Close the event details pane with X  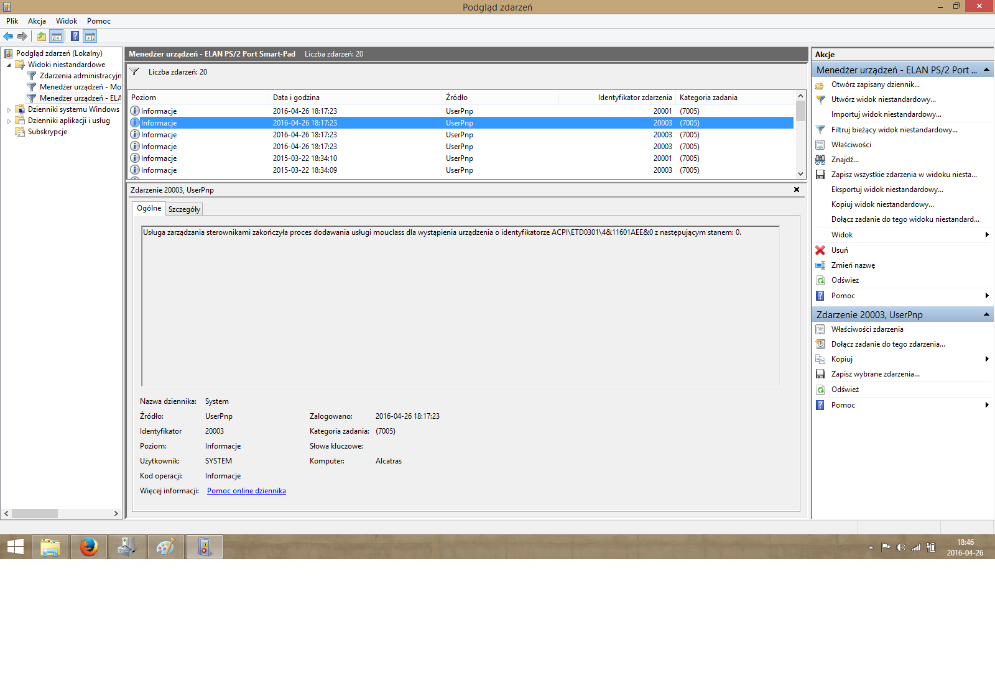click(x=797, y=190)
